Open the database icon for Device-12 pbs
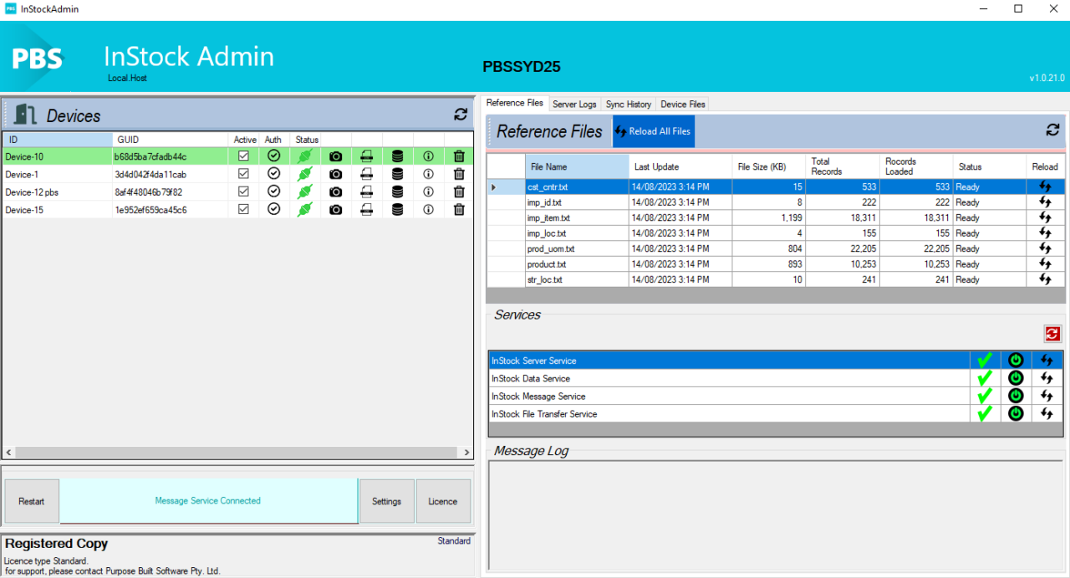 tap(397, 191)
